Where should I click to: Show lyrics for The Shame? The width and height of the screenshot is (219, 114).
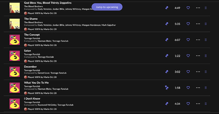(x=167, y=24)
